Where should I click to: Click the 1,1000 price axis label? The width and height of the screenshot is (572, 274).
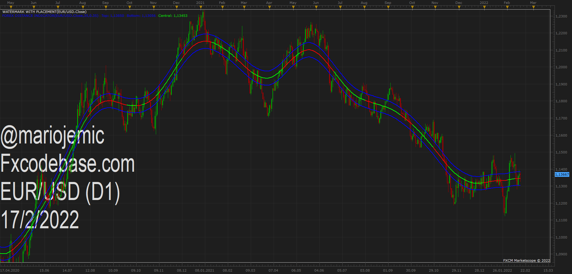click(561, 238)
